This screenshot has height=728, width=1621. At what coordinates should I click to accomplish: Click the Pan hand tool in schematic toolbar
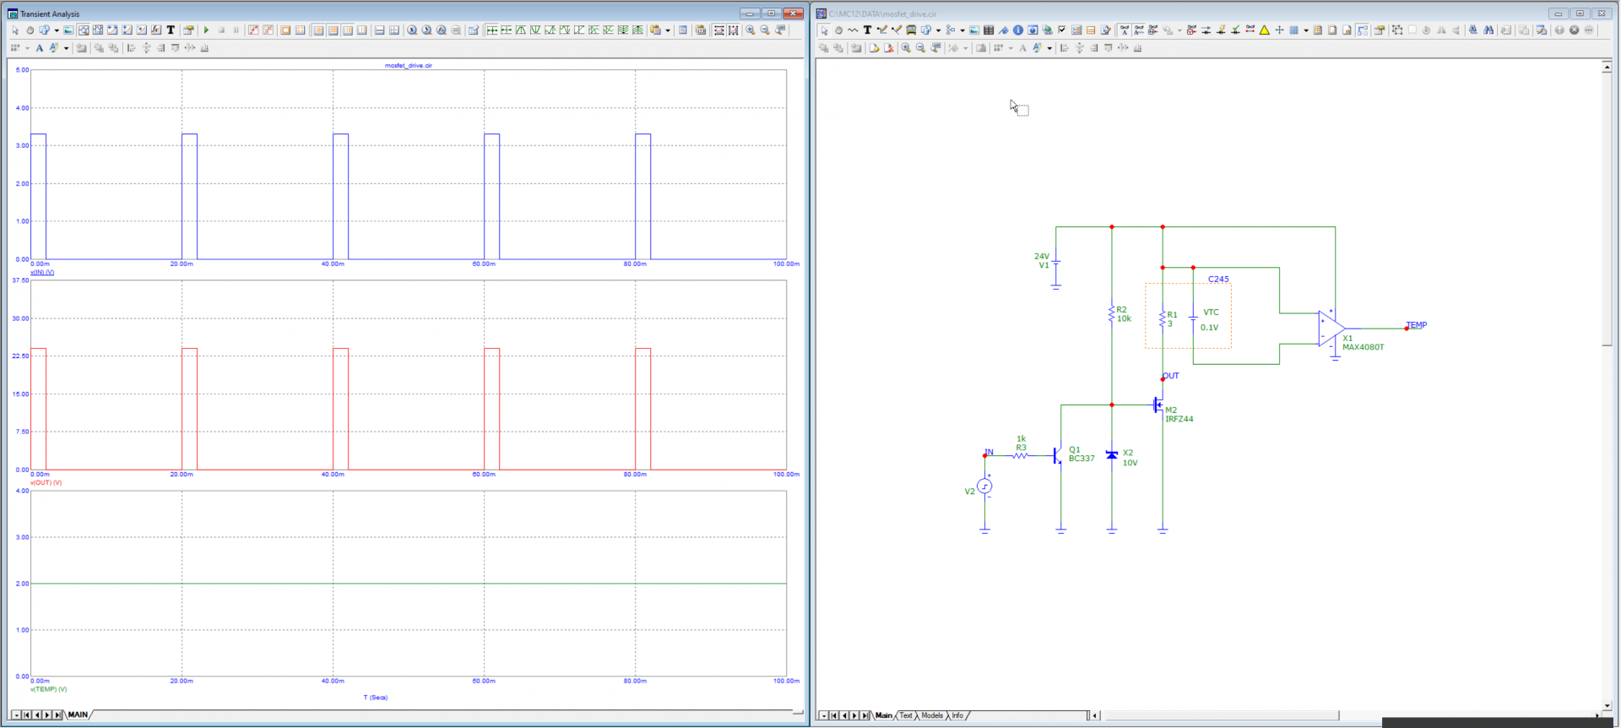click(x=838, y=30)
